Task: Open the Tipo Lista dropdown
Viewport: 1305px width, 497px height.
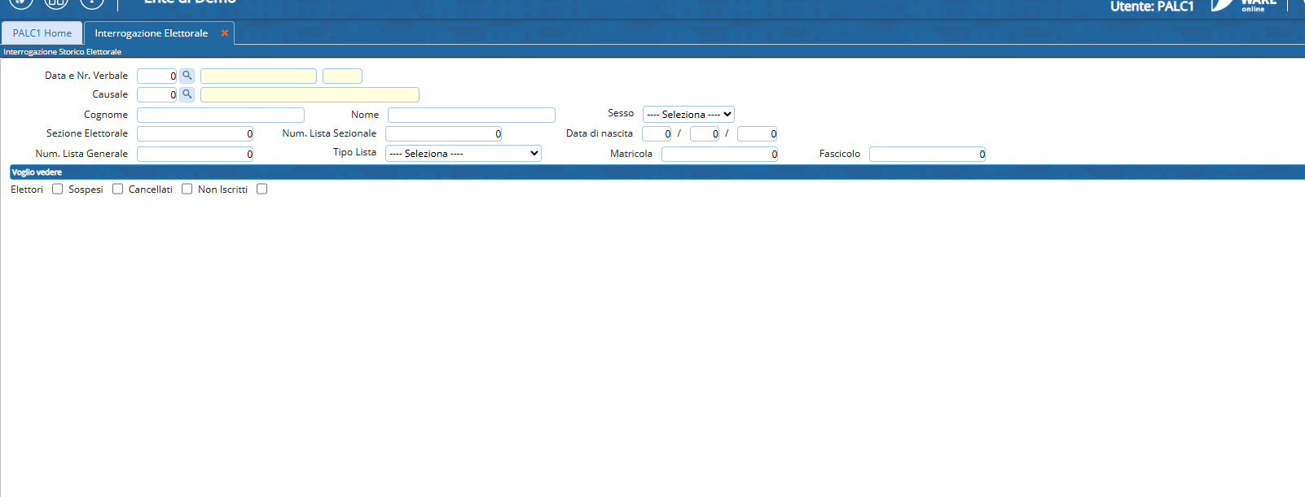Action: click(x=463, y=154)
